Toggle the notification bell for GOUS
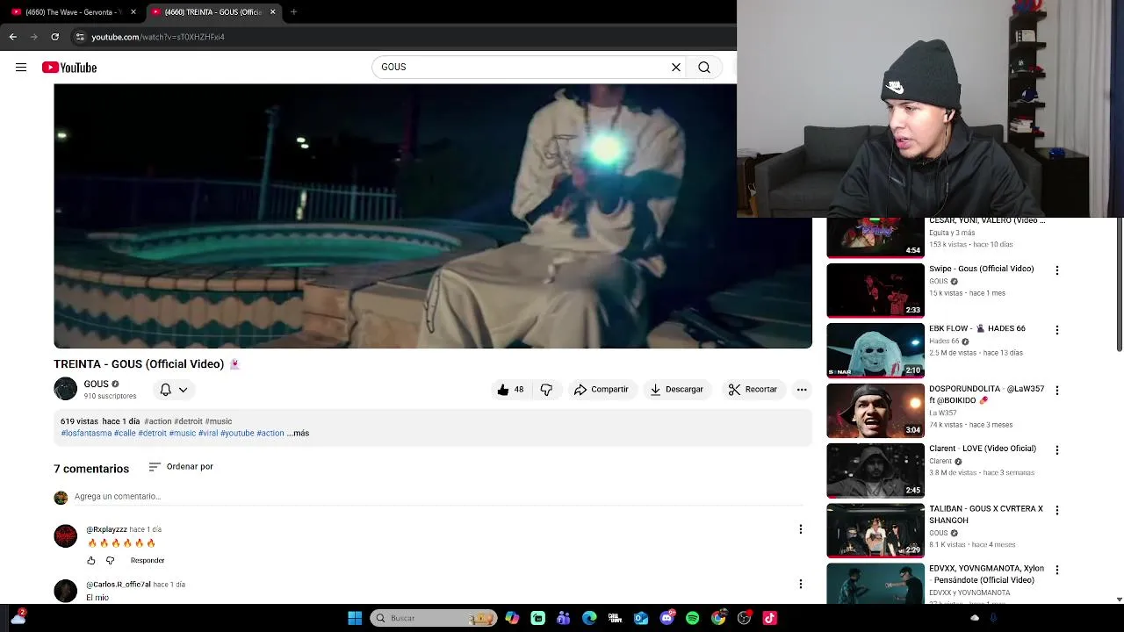This screenshot has height=632, width=1124. pyautogui.click(x=165, y=390)
